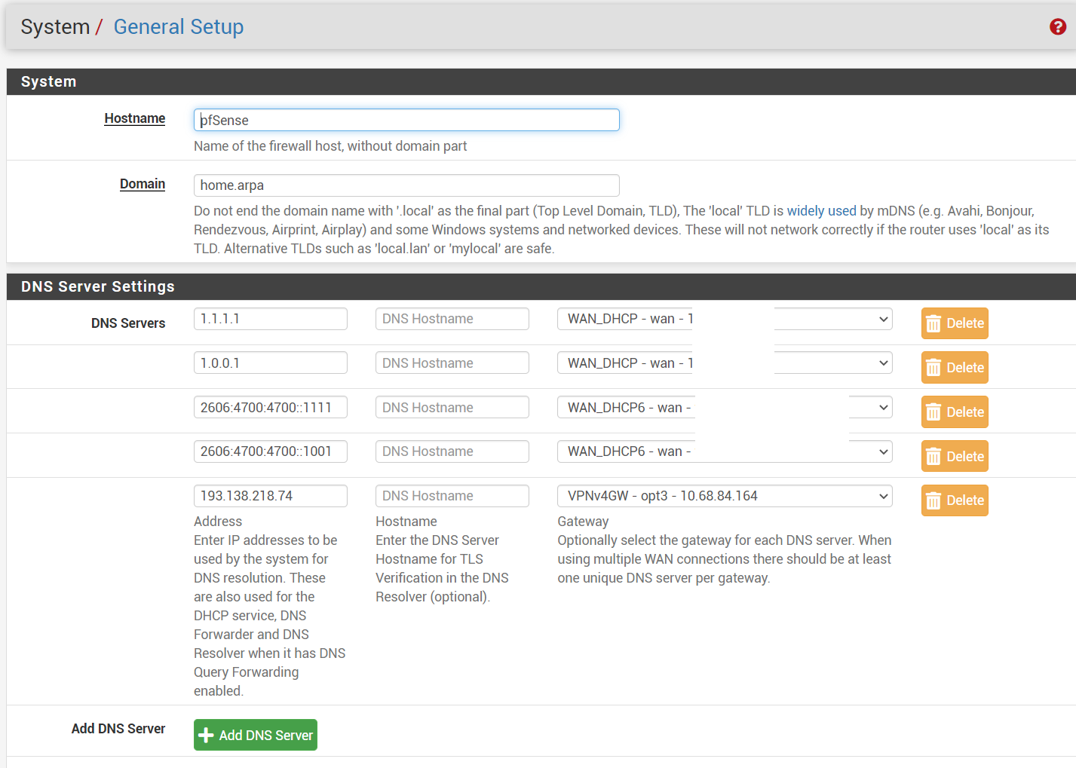Viewport: 1076px width, 768px height.
Task: Click DNS address field 2606:4700:4700::1111
Action: pyautogui.click(x=271, y=408)
